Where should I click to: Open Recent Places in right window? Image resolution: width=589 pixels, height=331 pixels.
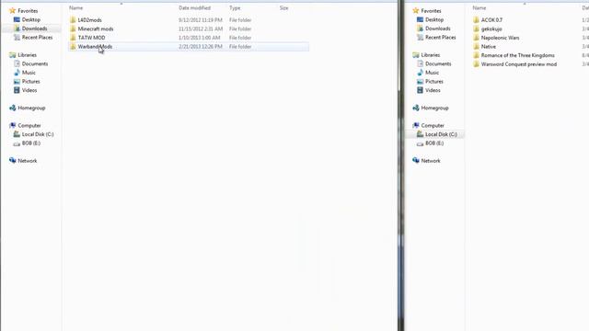click(441, 37)
